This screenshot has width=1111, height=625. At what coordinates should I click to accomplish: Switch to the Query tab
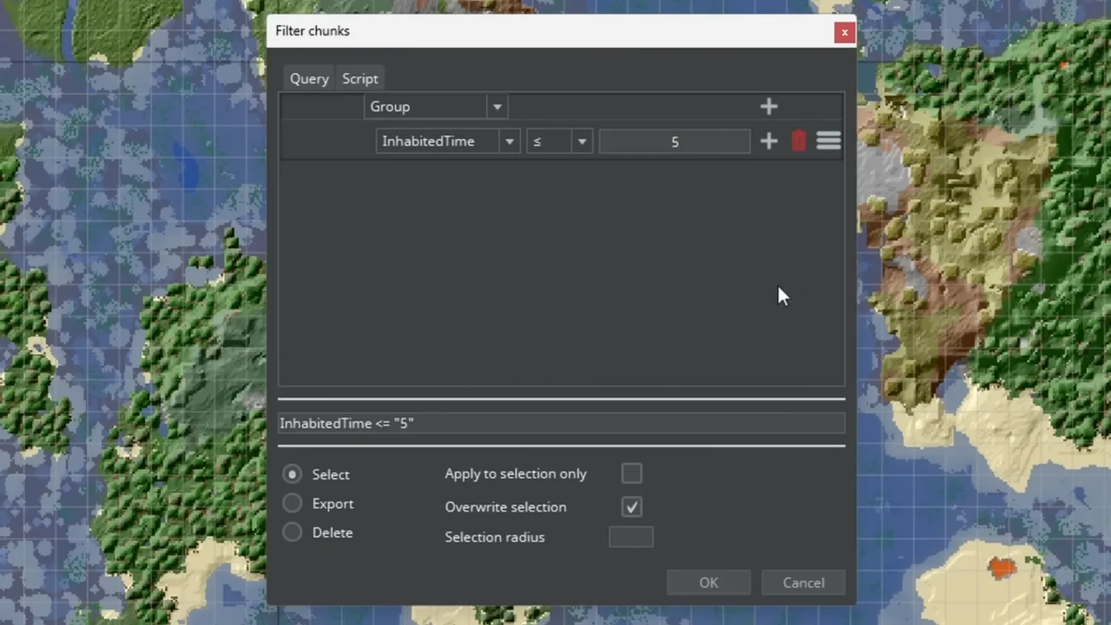tap(309, 78)
